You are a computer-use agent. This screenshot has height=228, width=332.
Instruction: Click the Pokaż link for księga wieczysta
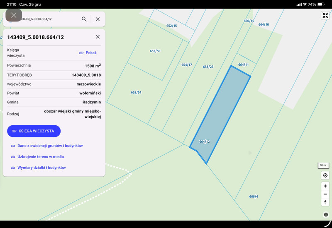pyautogui.click(x=88, y=53)
